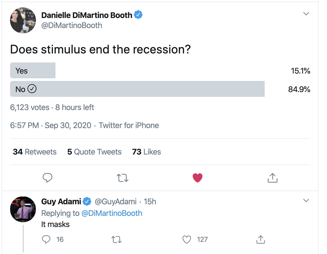Open Danielle DiMartino Booth's profile picture

[23, 20]
